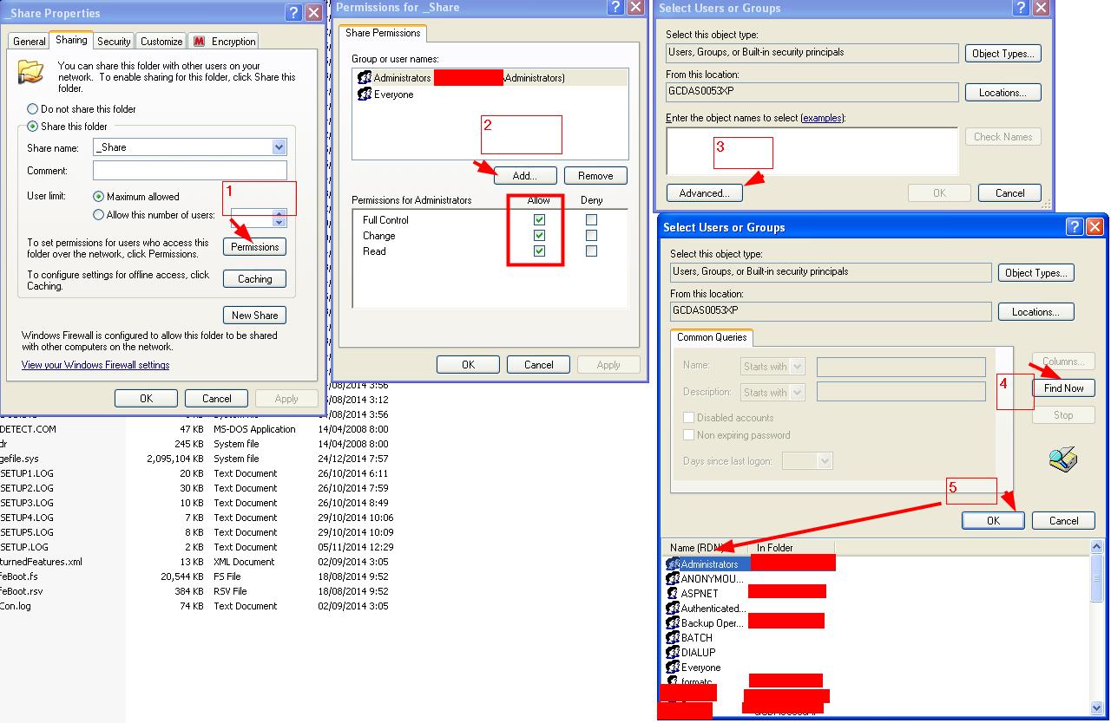
Task: Click the Find Now button
Action: (1063, 388)
